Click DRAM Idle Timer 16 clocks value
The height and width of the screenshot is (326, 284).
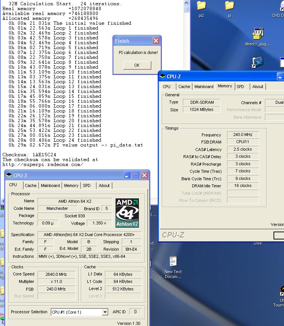pos(243,185)
